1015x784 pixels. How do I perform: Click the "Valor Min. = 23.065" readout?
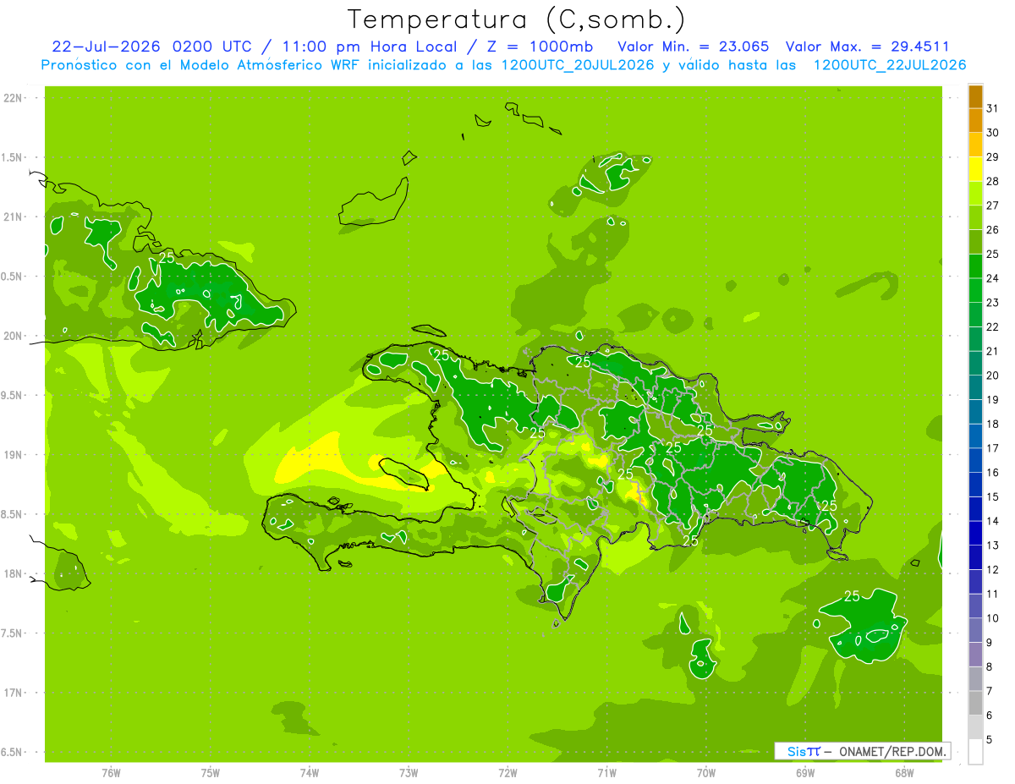(x=694, y=47)
